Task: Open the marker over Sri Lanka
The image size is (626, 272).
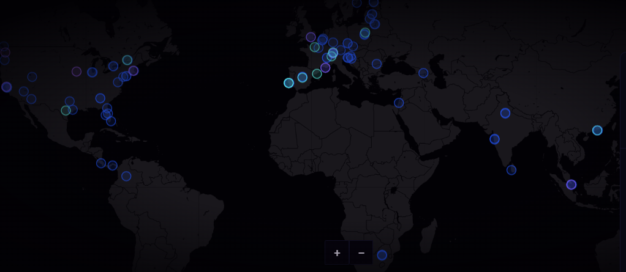Action: (511, 170)
